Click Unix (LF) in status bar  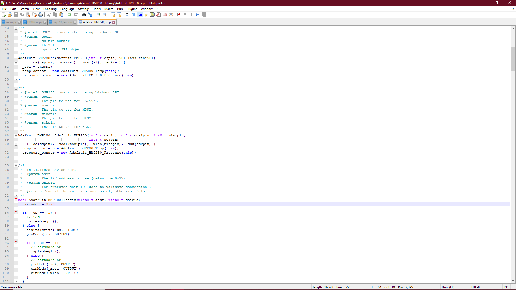point(448,287)
